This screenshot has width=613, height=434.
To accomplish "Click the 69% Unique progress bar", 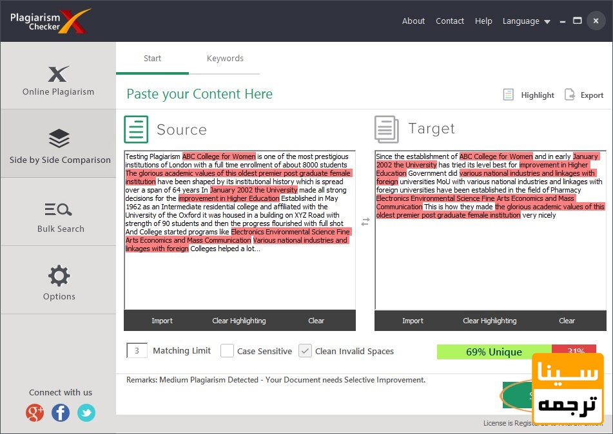I will [x=494, y=352].
